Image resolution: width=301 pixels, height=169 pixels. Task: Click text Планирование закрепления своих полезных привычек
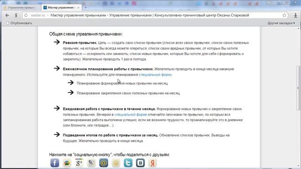pyautogui.click(x=128, y=93)
